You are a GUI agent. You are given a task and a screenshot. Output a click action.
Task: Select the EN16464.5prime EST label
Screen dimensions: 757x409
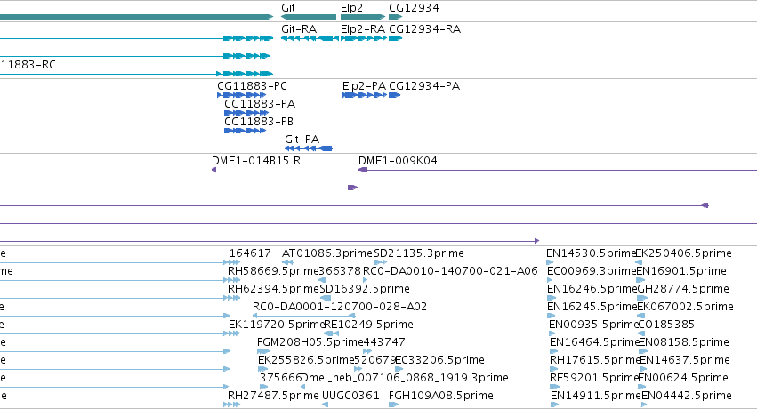(x=595, y=342)
